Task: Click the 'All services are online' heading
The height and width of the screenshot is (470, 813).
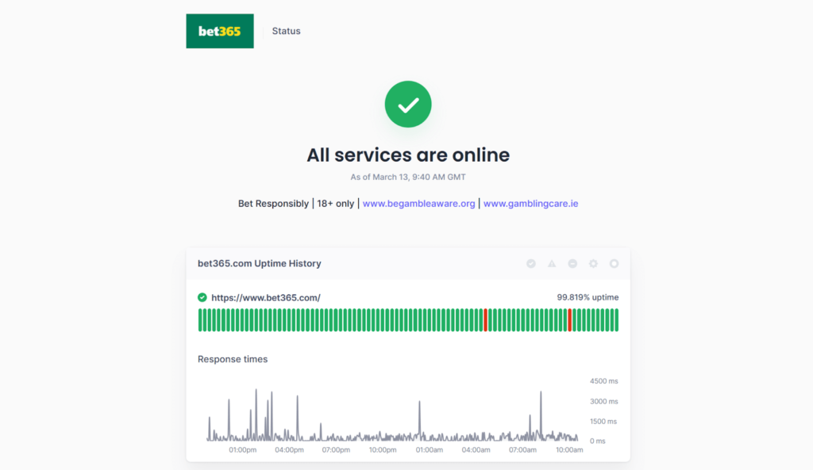Action: tap(408, 155)
